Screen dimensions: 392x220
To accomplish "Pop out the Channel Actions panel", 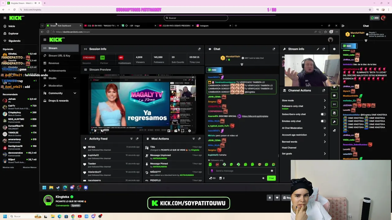I will 324,90.
